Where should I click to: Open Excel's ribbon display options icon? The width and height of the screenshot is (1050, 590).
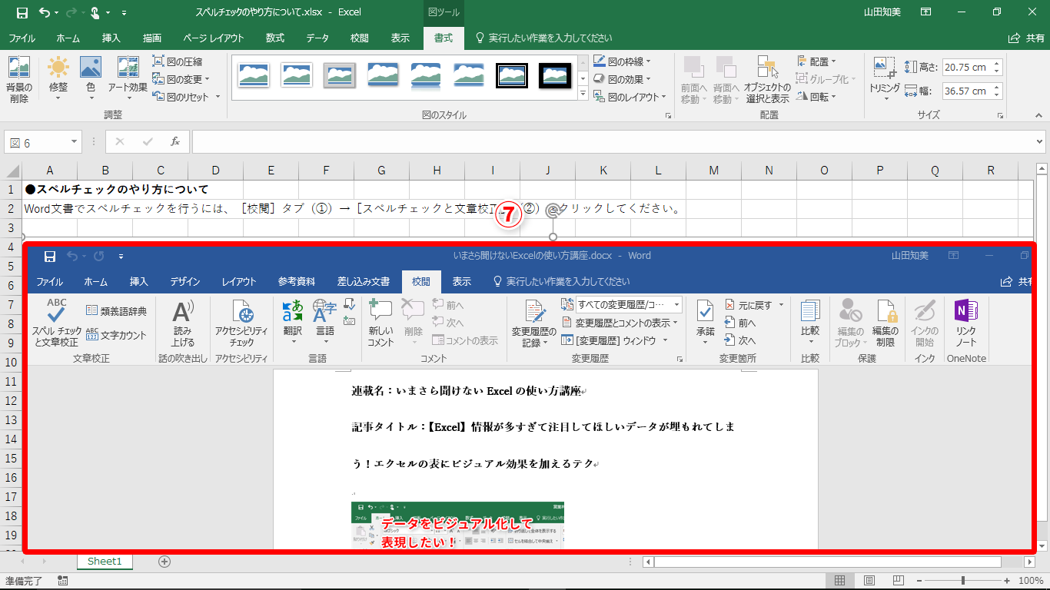pyautogui.click(x=925, y=12)
